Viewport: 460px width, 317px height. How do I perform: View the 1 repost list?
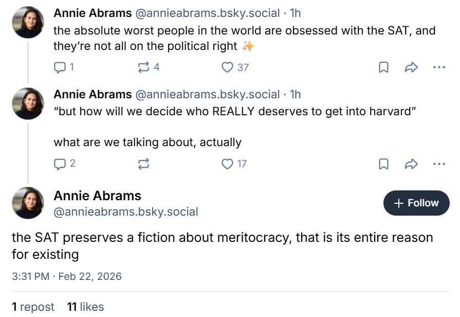point(33,307)
